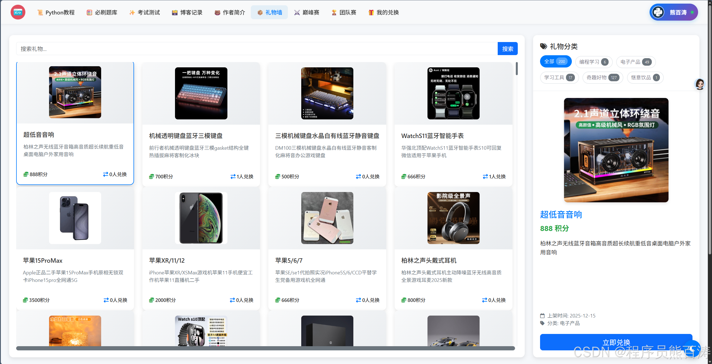Open 博客记录 page
This screenshot has width=712, height=364.
coord(187,13)
